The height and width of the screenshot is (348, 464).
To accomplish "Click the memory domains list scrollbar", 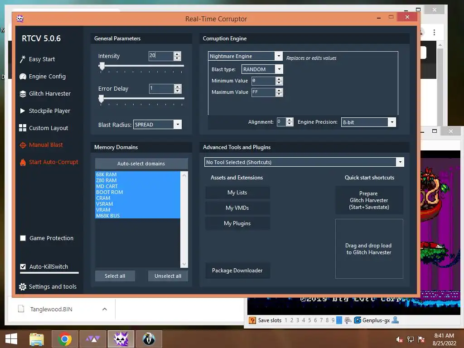I will pos(184,220).
